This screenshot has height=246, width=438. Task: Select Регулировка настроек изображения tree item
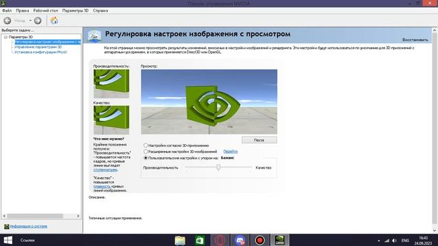(48, 42)
